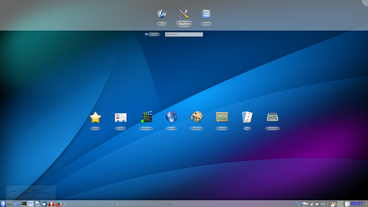Screen dimensions: 368x207
Task: Open the Multimédia category
Action: [146, 120]
